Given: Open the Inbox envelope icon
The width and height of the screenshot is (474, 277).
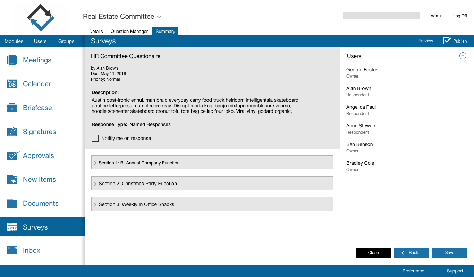Looking at the screenshot, I should [12, 250].
